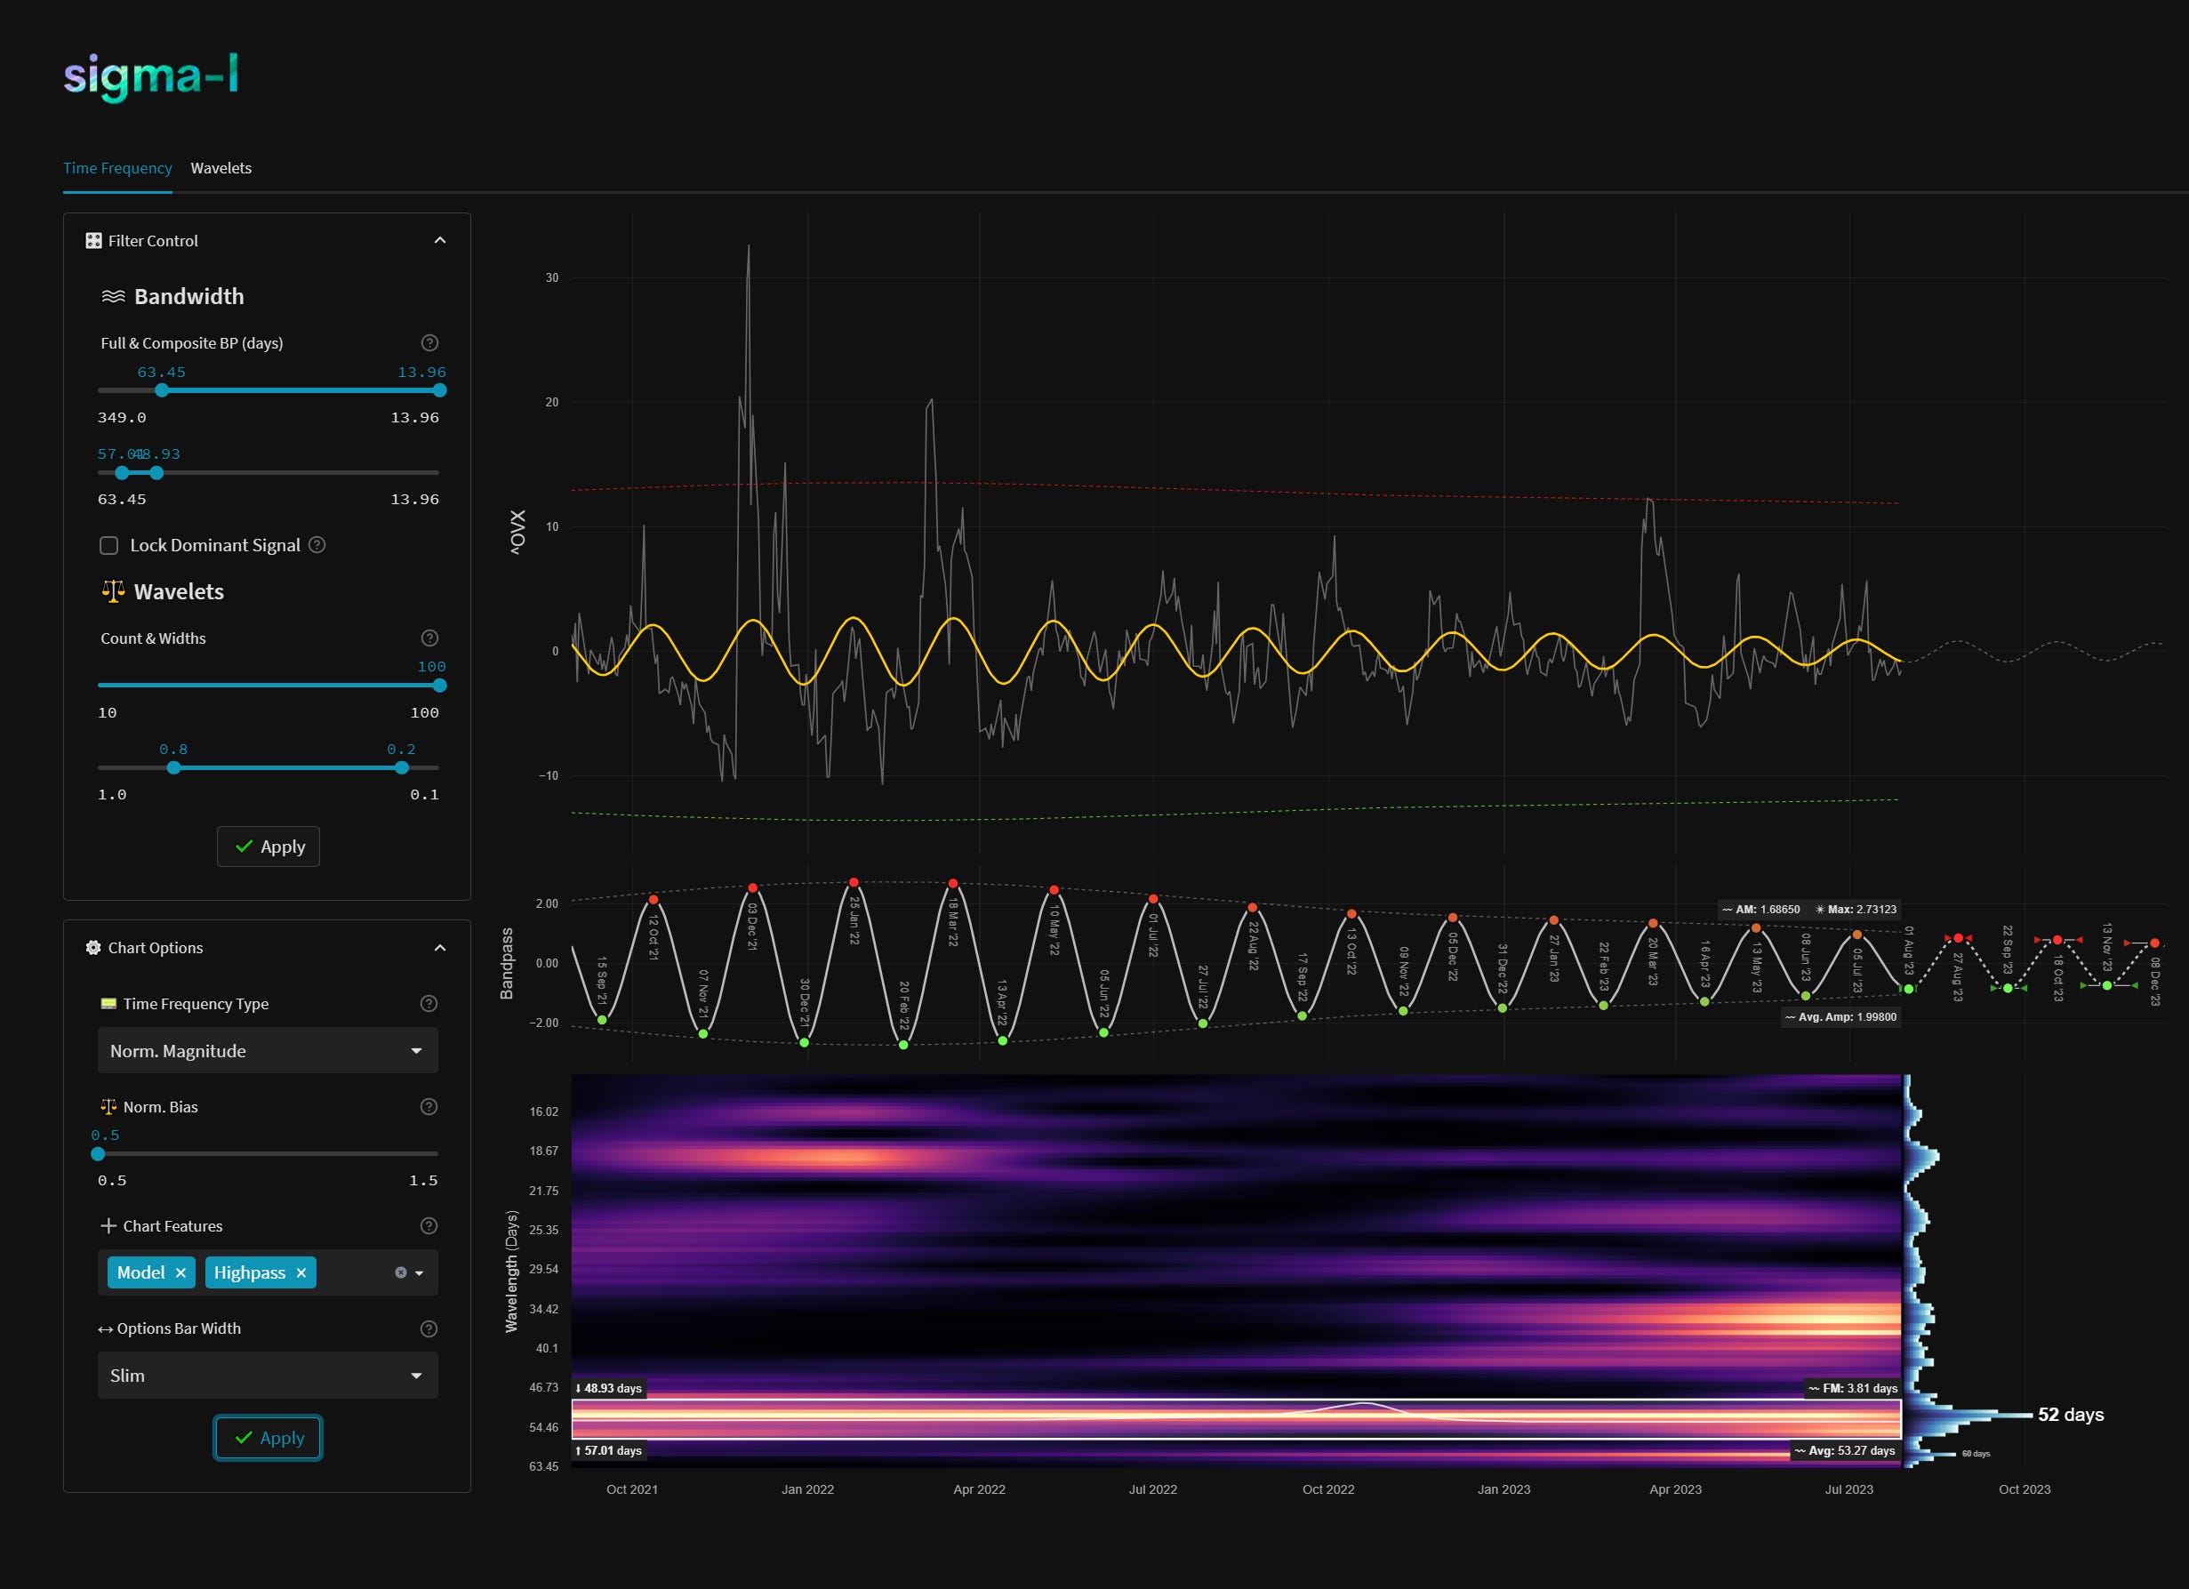2189x1589 pixels.
Task: Remove the Model chip from Chart Features
Action: [180, 1272]
